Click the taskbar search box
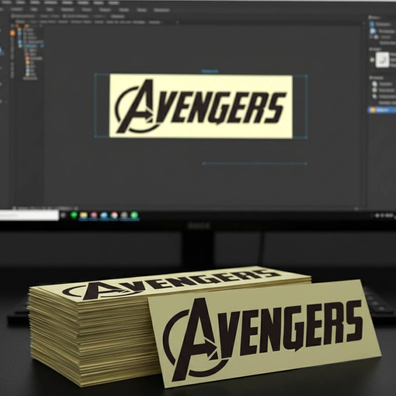The width and height of the screenshot is (396, 396). tap(29, 215)
